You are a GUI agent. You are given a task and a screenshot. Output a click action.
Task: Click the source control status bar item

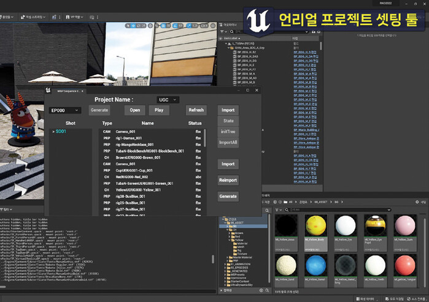point(416,299)
